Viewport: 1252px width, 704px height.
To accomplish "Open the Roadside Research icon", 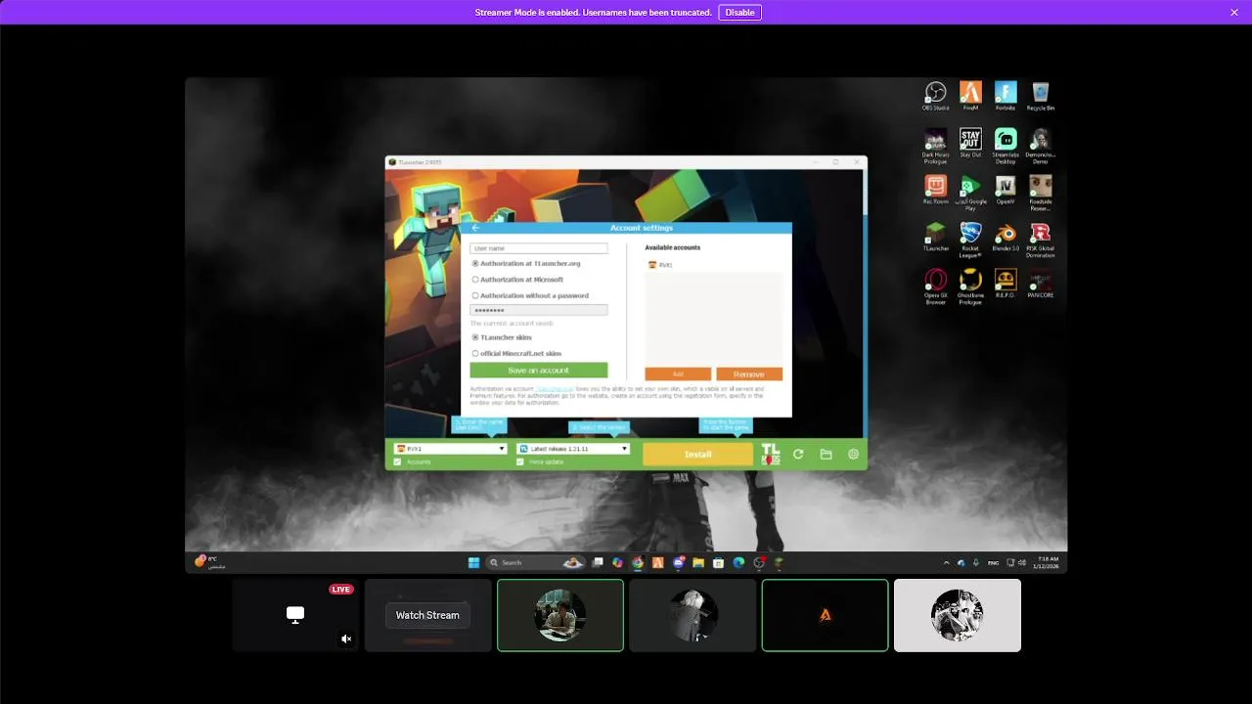I will [x=1041, y=193].
